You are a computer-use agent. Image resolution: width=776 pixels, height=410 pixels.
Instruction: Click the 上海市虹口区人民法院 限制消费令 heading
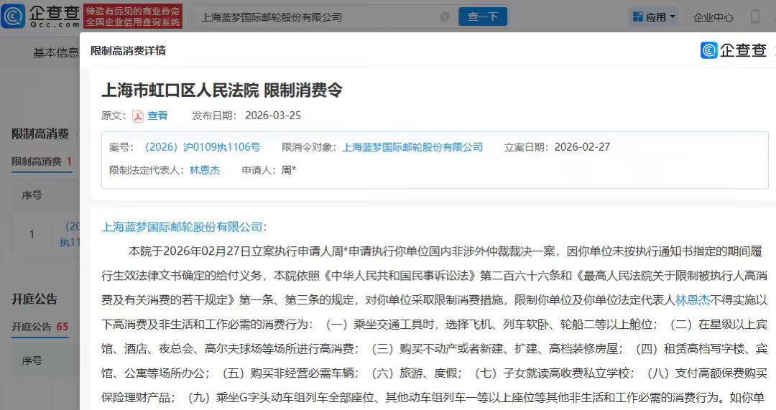[222, 90]
